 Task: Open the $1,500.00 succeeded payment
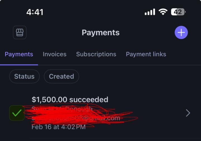70,100
